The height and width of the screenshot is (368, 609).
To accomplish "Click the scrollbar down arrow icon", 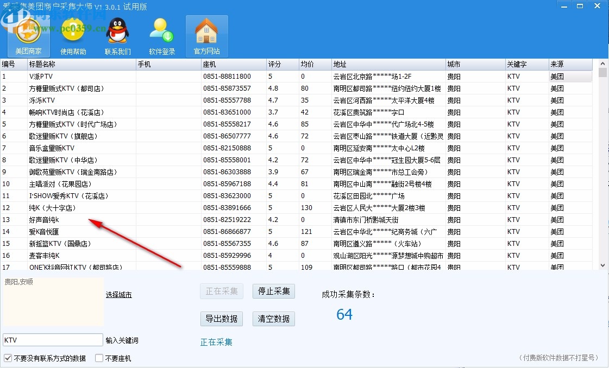I will (x=603, y=266).
